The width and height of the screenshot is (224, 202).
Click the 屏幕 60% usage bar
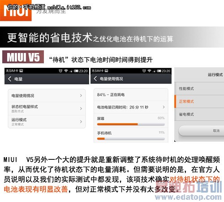[131, 124]
